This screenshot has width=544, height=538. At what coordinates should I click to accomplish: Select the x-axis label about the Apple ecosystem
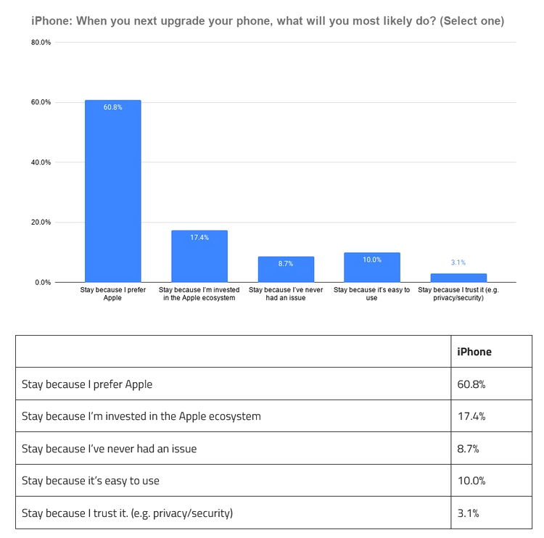[199, 294]
